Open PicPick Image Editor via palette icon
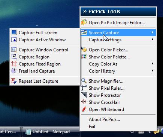 tap(84, 22)
